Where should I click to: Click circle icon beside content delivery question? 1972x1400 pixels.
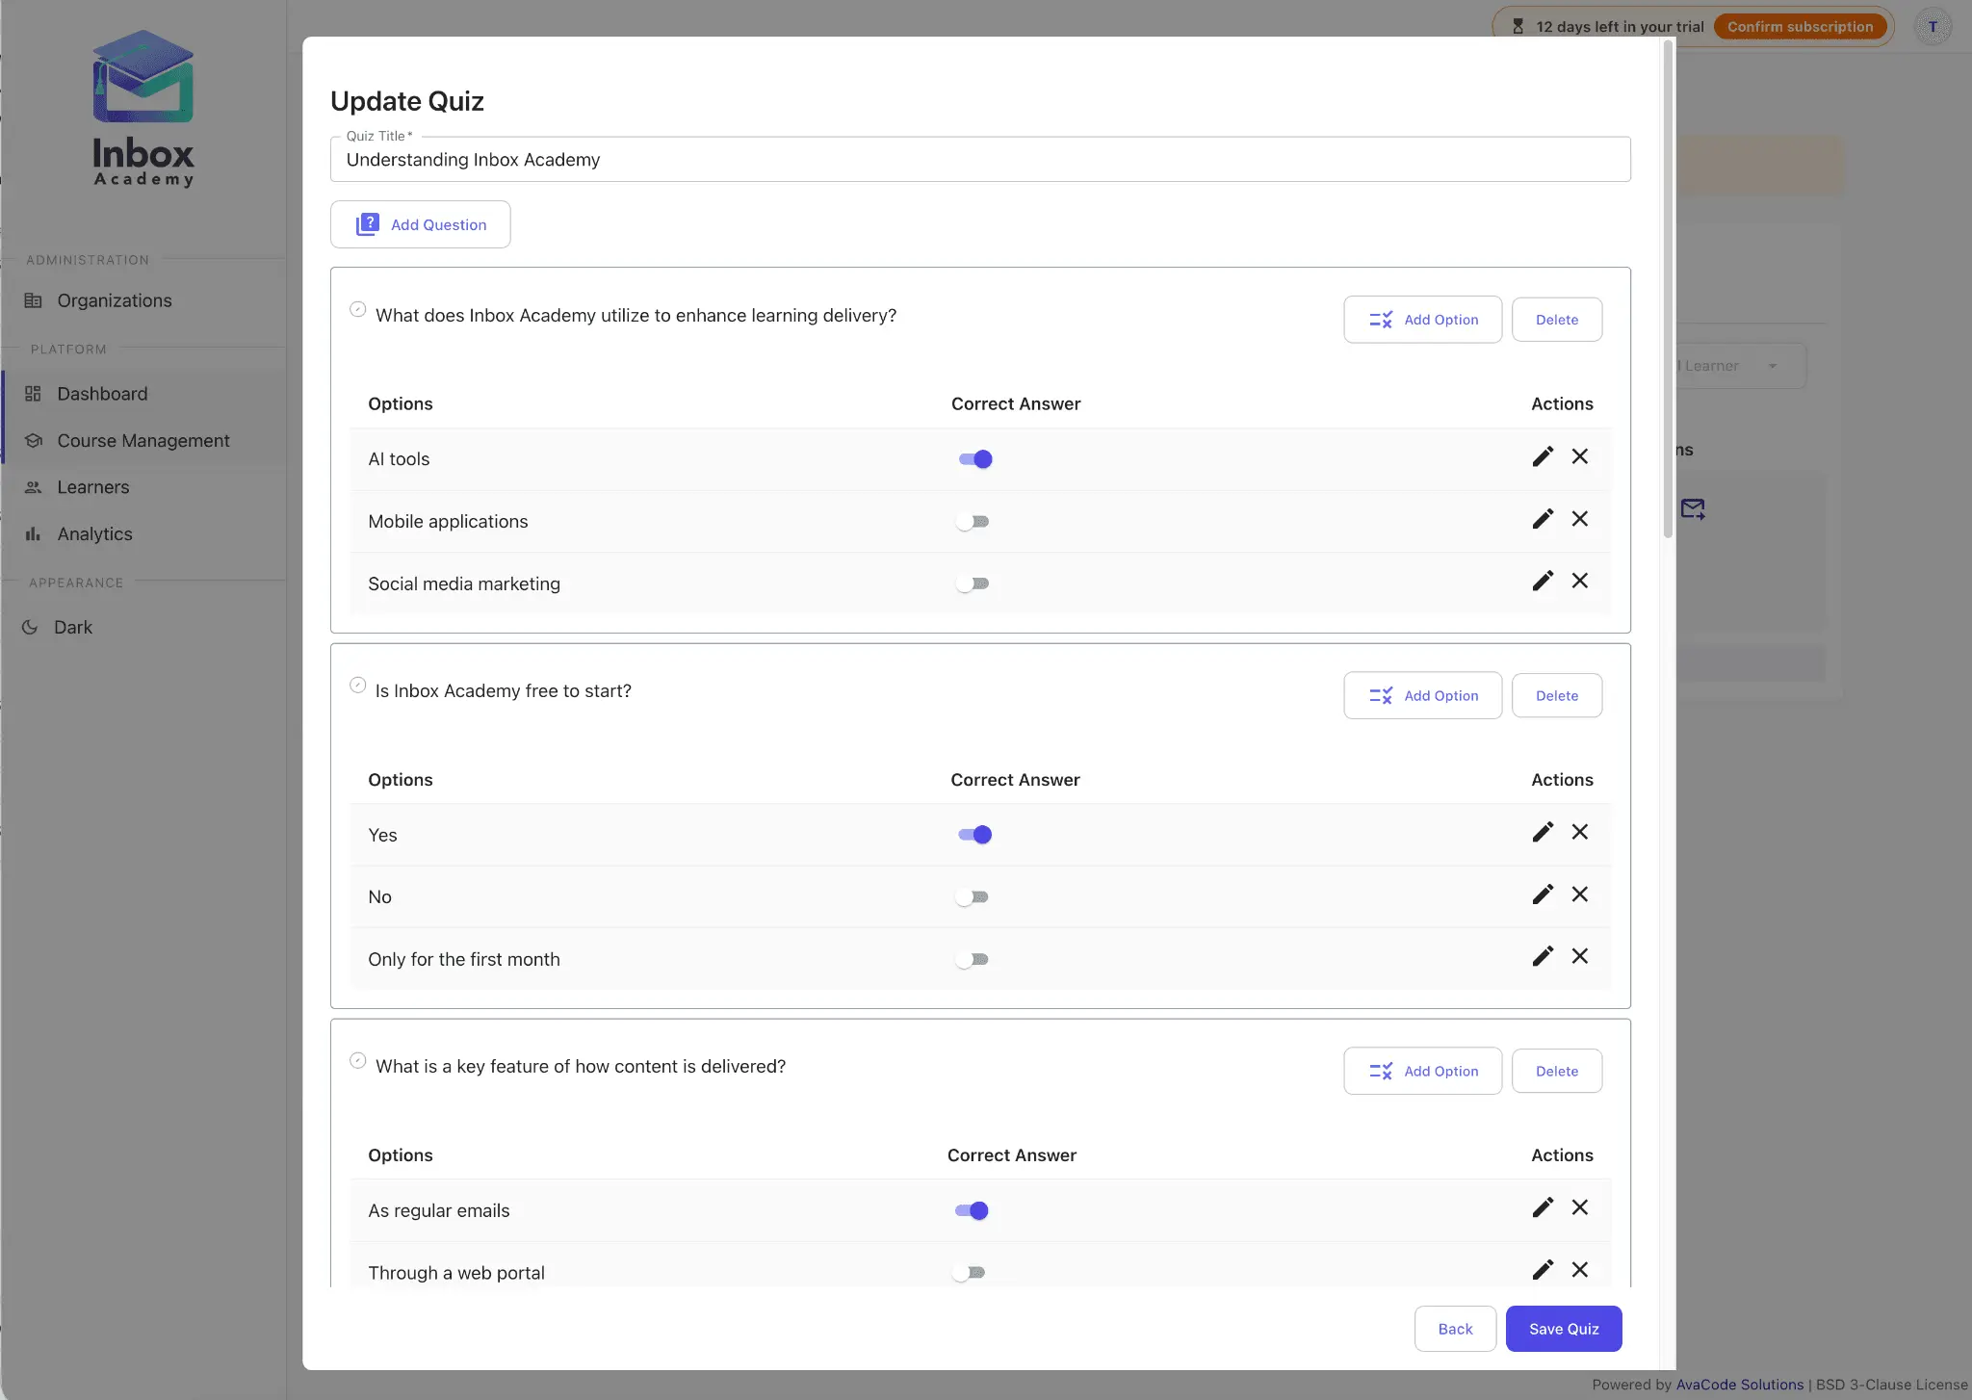(357, 1061)
